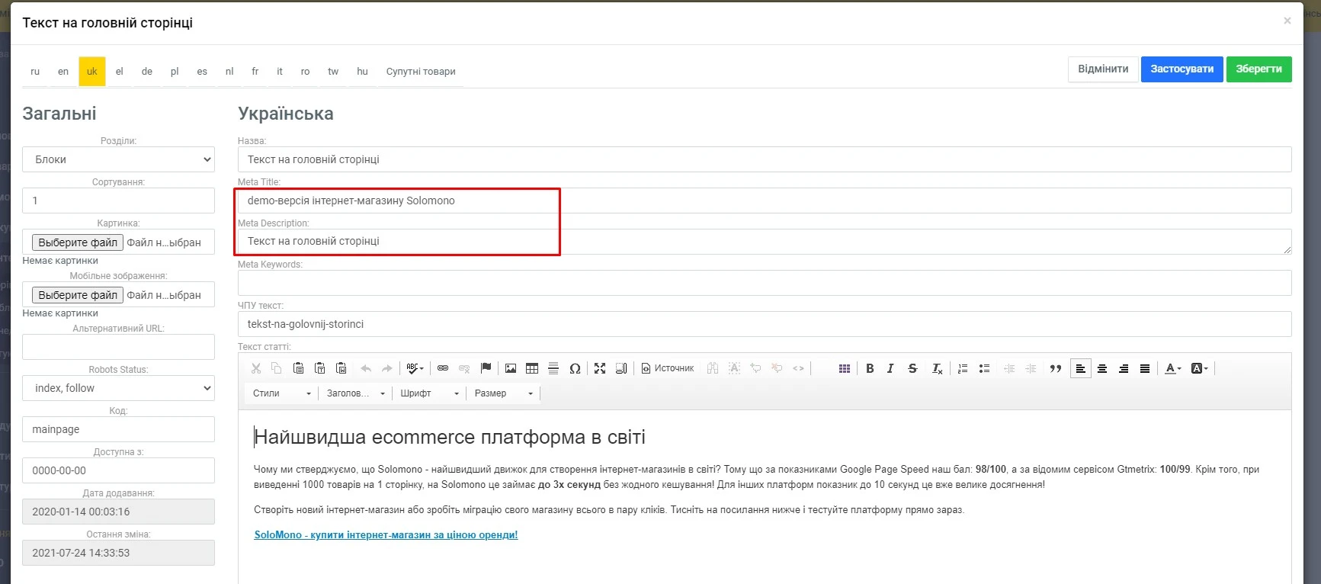
Task: Close the dialog with the X button
Action: point(1287,21)
